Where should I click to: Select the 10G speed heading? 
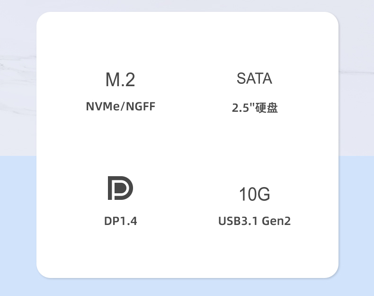(255, 194)
